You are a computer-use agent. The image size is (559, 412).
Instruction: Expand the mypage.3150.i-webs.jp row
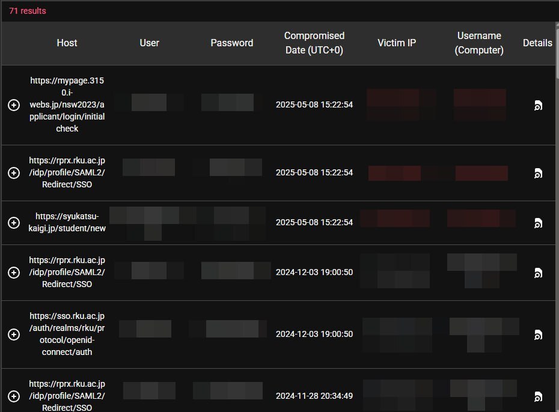click(x=14, y=105)
